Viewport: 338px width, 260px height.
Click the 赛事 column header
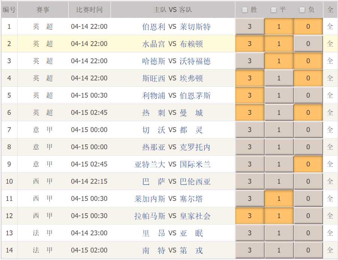(x=43, y=10)
